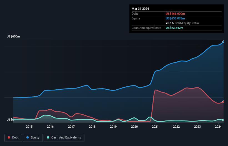Image resolution: width=228 pixels, height=146 pixels.
Task: Click the US$0 y-axis label
Action: pyautogui.click(x=10, y=120)
